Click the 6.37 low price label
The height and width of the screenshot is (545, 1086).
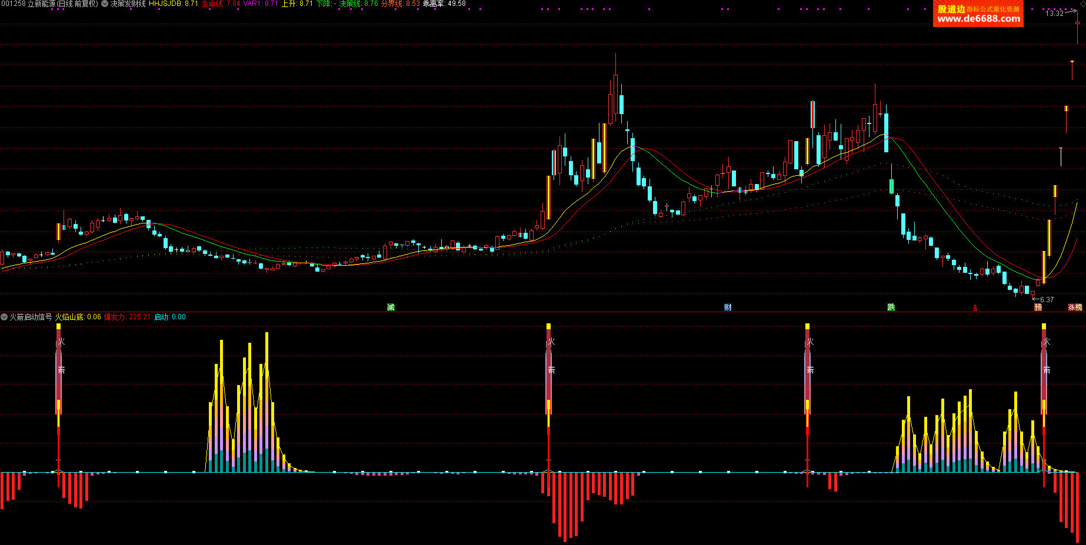click(1047, 300)
